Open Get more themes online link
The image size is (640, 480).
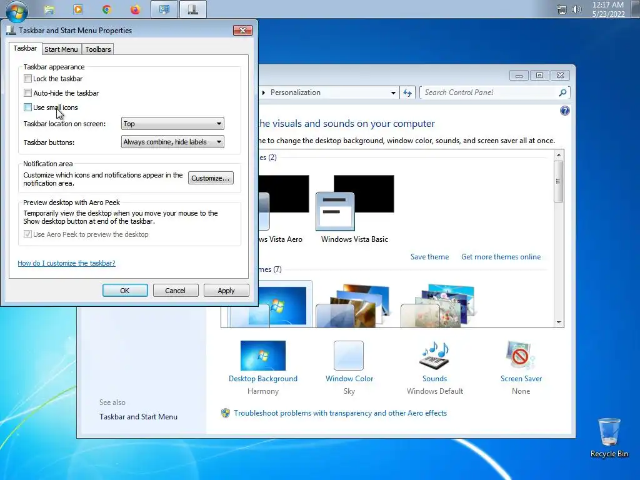(x=501, y=257)
